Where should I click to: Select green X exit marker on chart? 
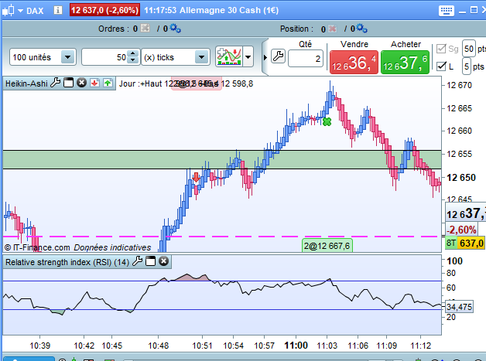coord(327,122)
